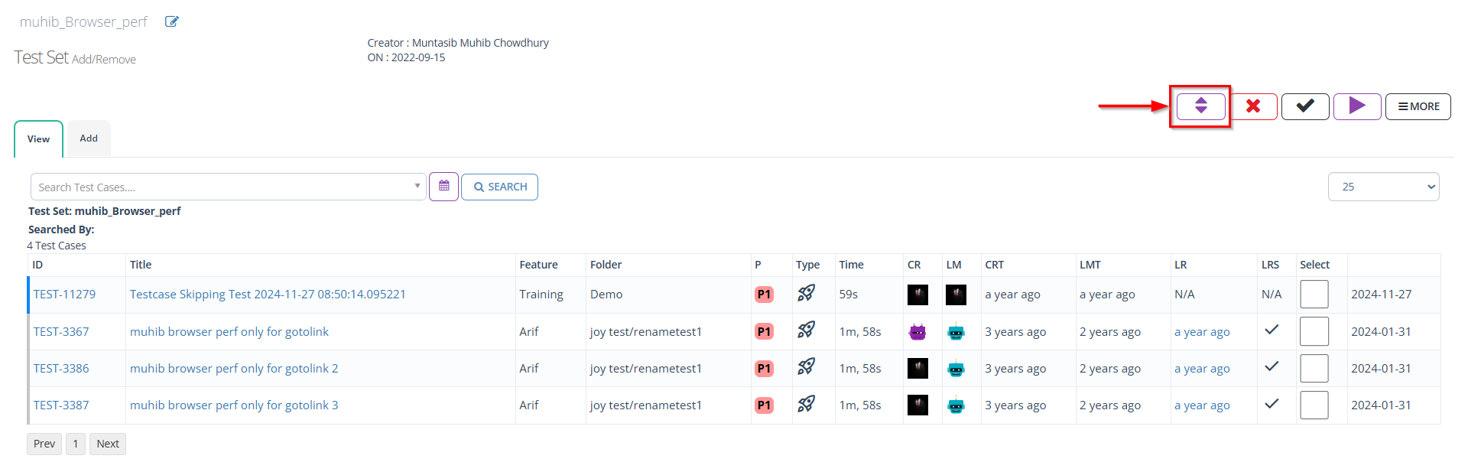
Task: Click the Next pagination button
Action: pos(108,444)
